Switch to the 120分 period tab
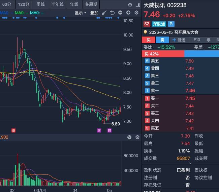 24,4
